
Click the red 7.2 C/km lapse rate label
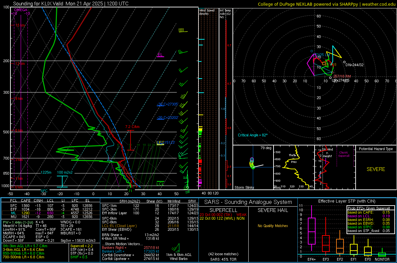132,127
